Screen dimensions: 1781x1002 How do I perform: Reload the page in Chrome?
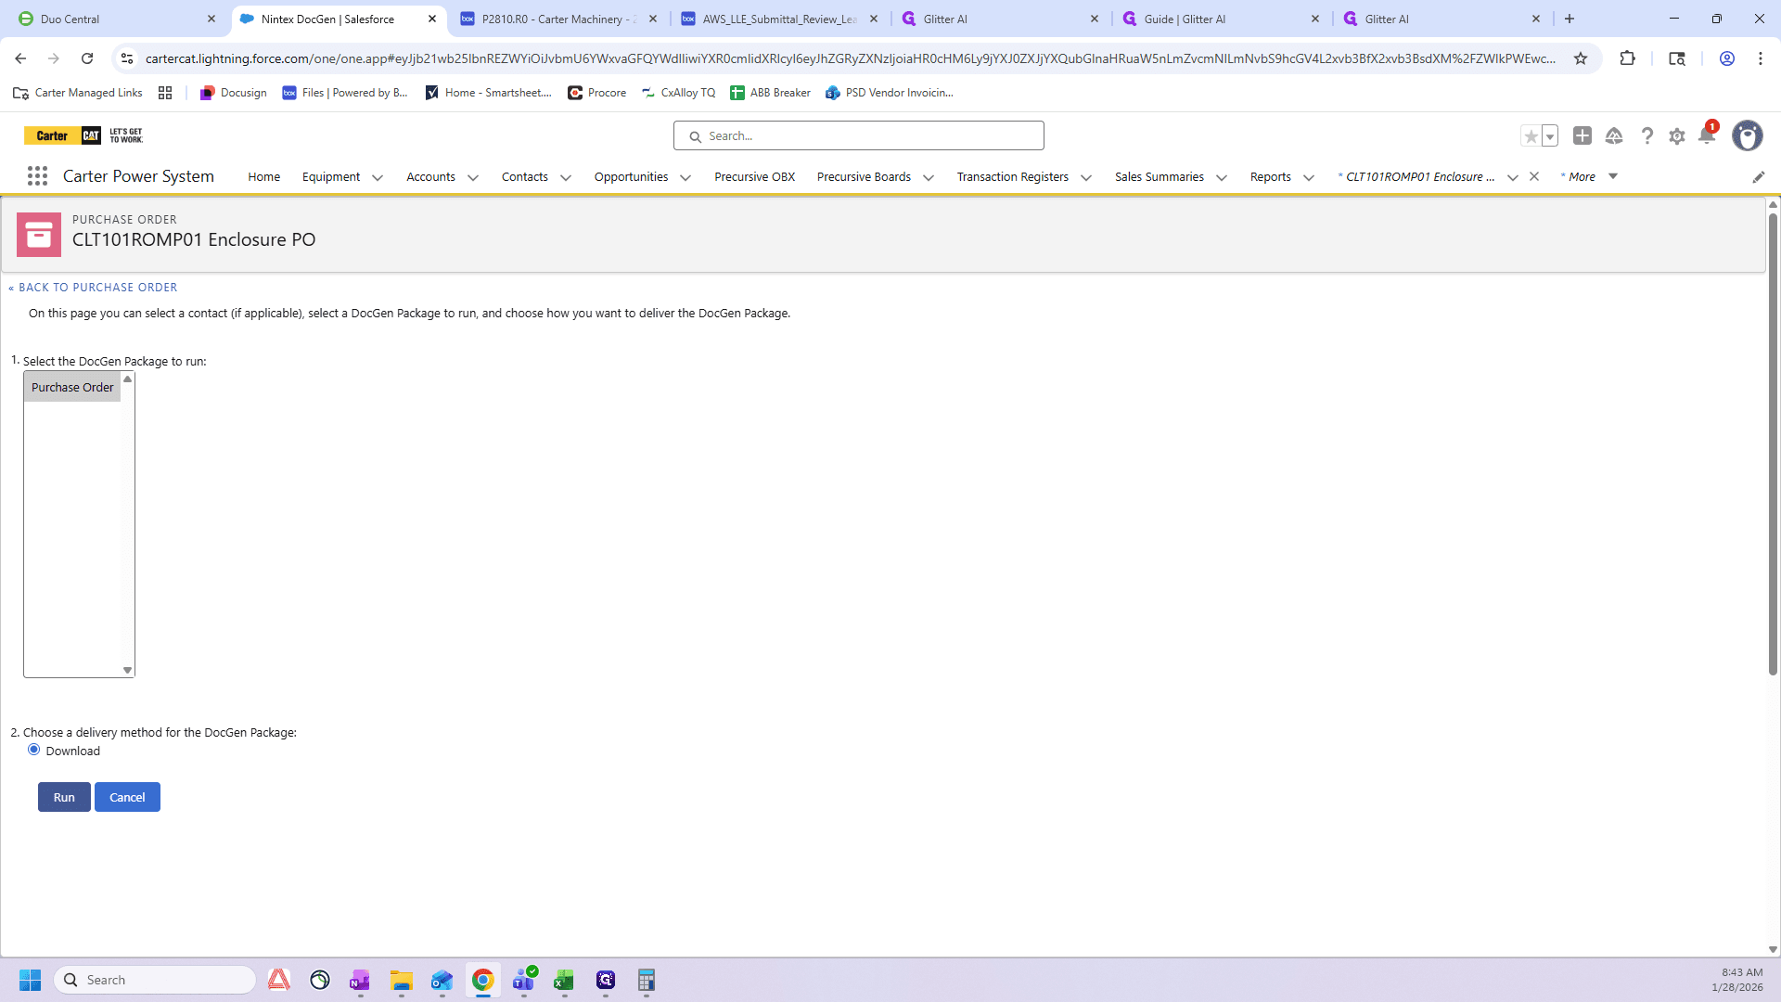(x=87, y=58)
